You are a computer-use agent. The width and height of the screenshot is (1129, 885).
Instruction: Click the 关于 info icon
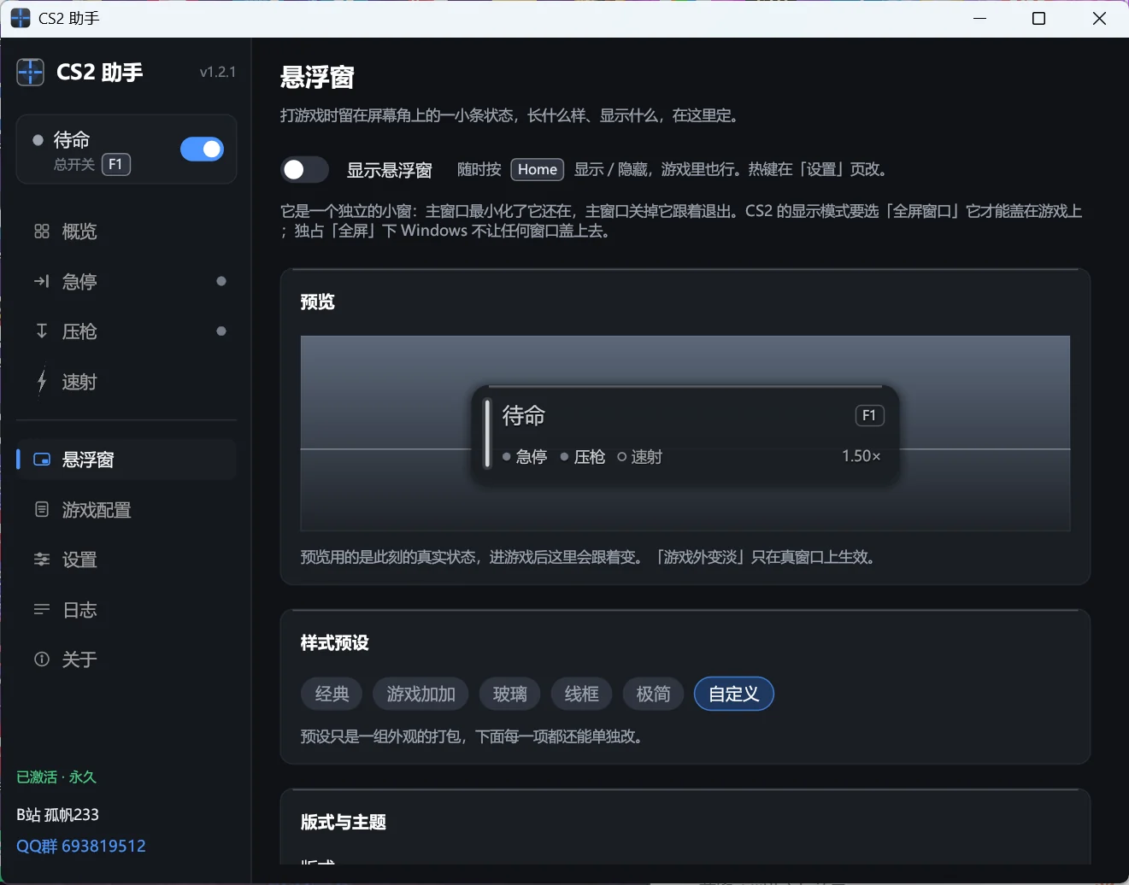pyautogui.click(x=41, y=659)
